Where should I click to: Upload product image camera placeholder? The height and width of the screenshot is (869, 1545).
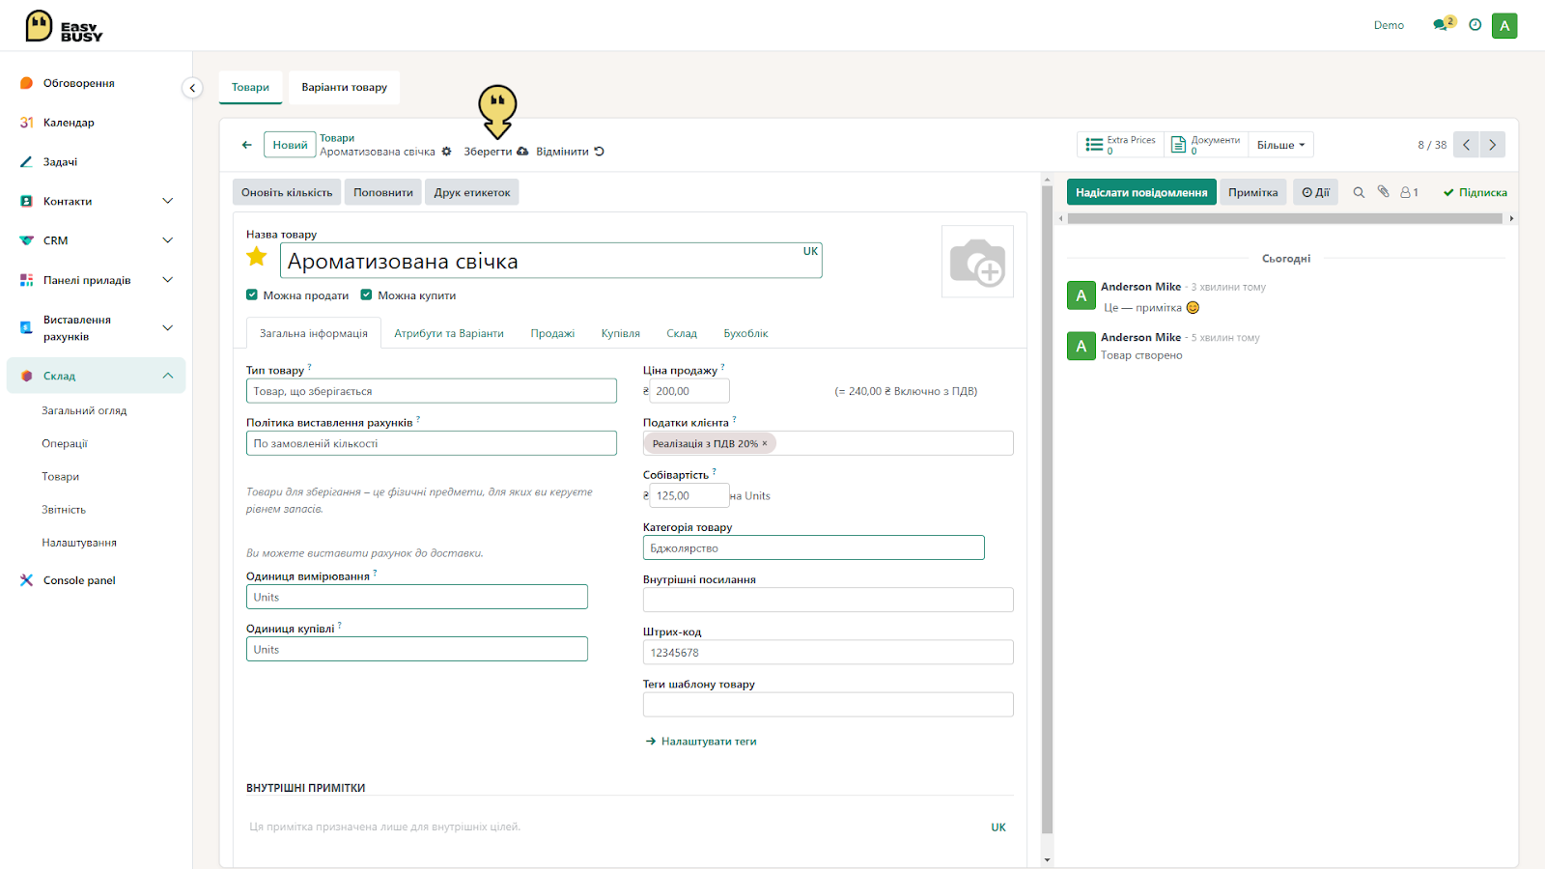pyautogui.click(x=977, y=262)
